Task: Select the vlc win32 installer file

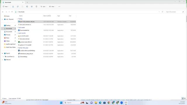Action: [x=47, y=36]
